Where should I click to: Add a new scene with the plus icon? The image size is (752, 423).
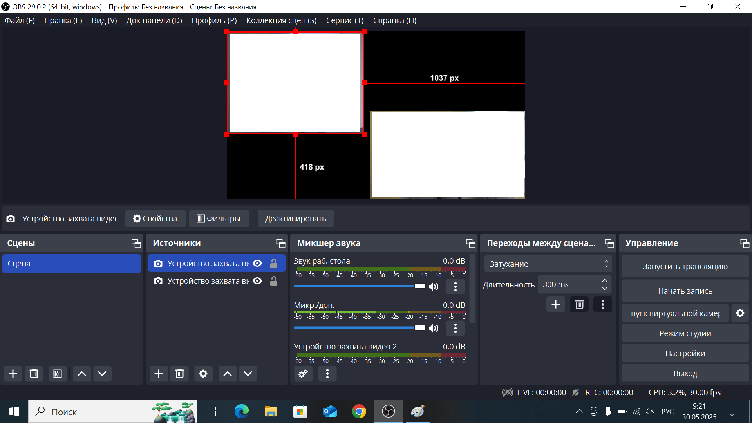(13, 374)
